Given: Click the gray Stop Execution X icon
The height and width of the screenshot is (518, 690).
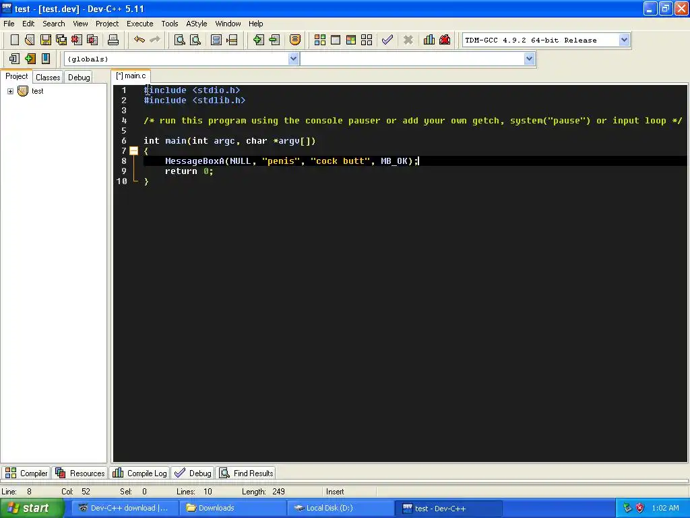Looking at the screenshot, I should click(408, 40).
